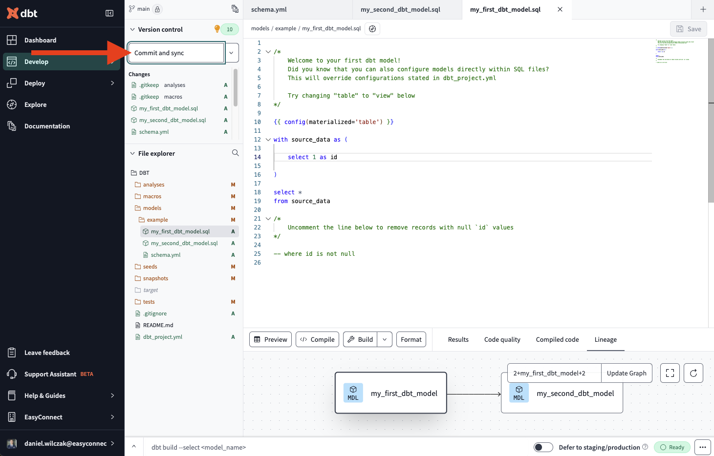714x456 pixels.
Task: Close the my_first_dbt_model.sql tab
Action: tap(560, 9)
